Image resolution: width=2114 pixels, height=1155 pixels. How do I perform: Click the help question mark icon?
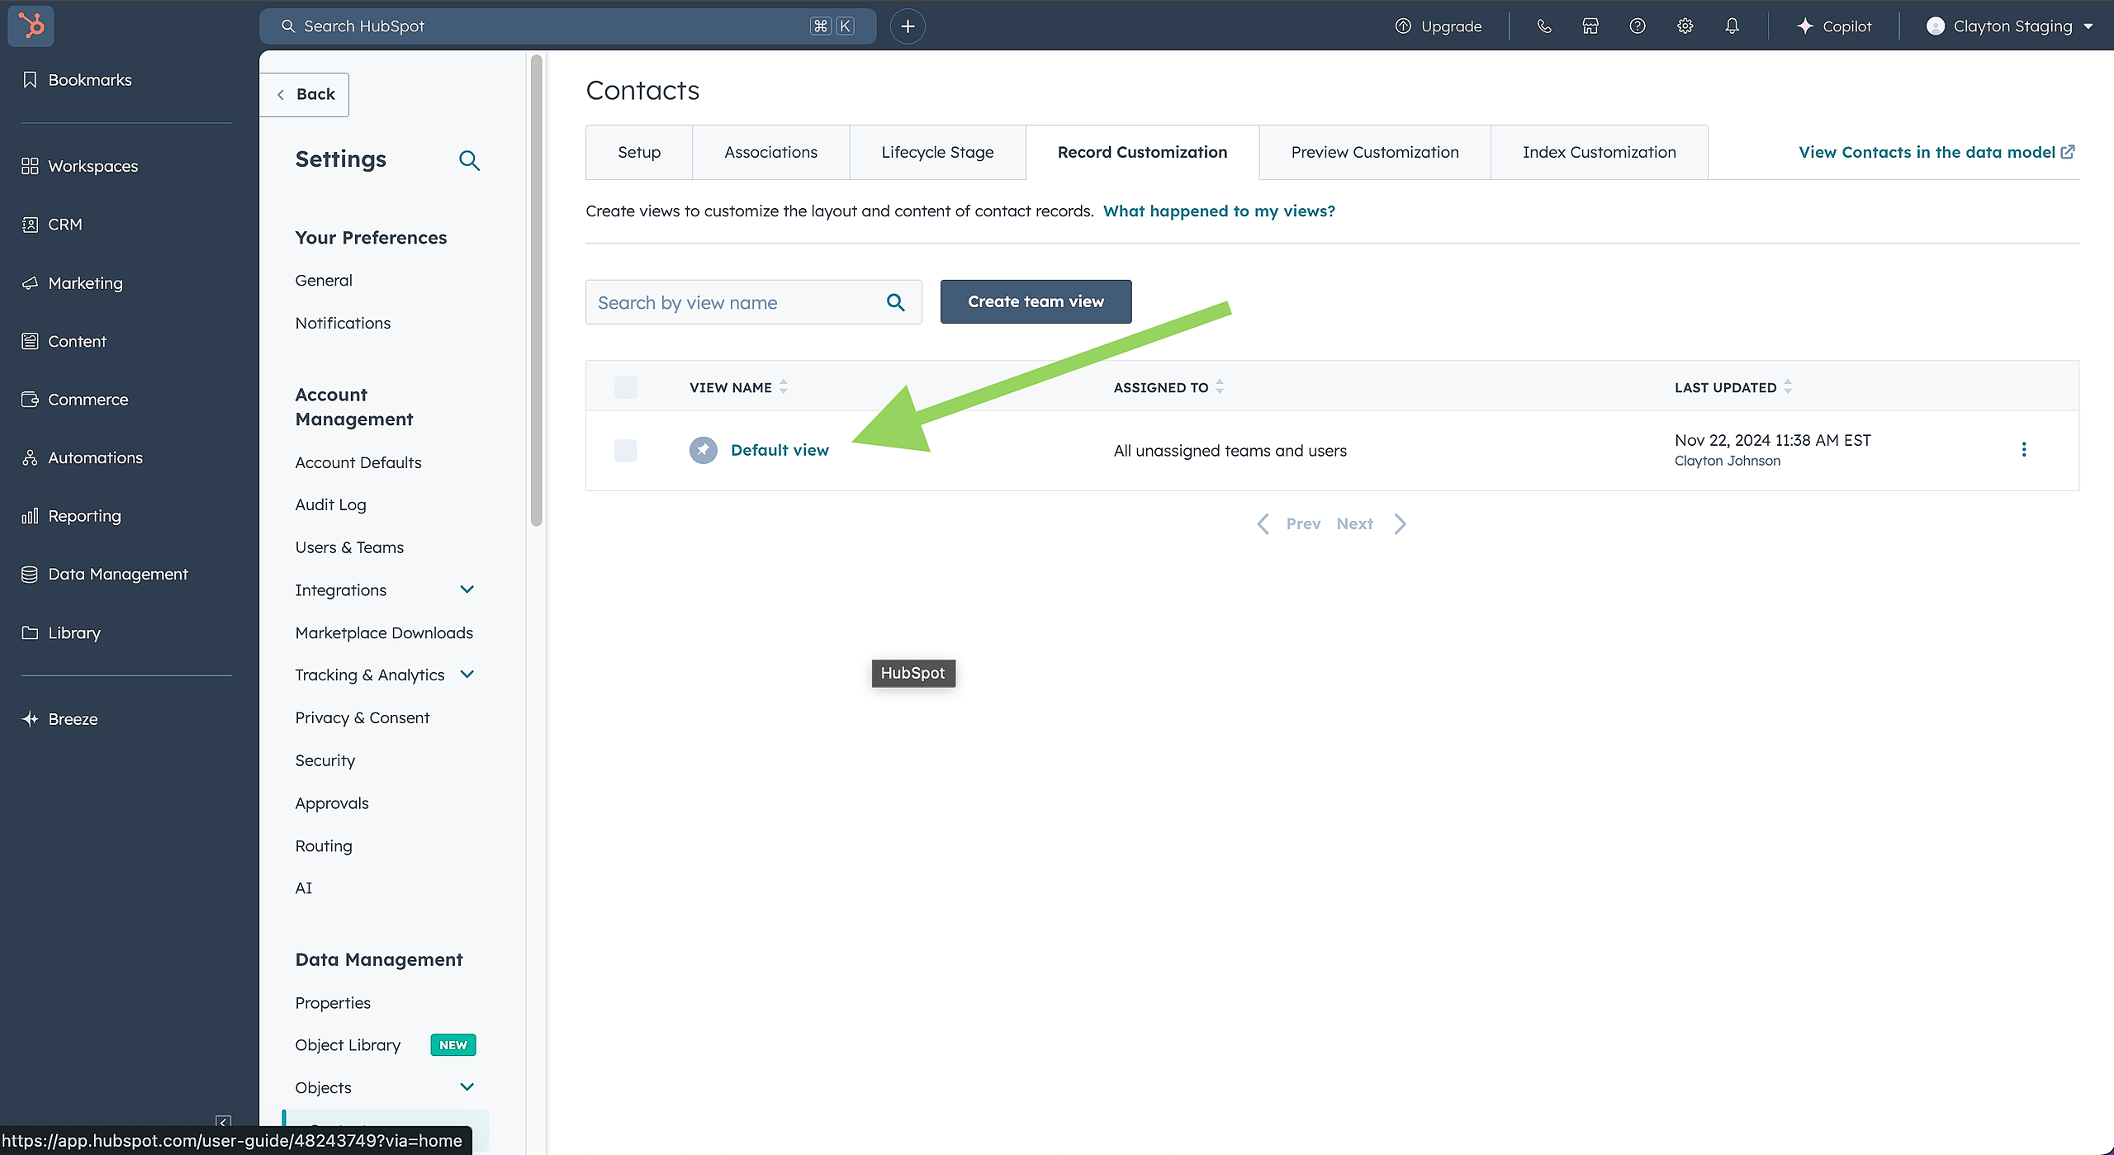(x=1637, y=26)
